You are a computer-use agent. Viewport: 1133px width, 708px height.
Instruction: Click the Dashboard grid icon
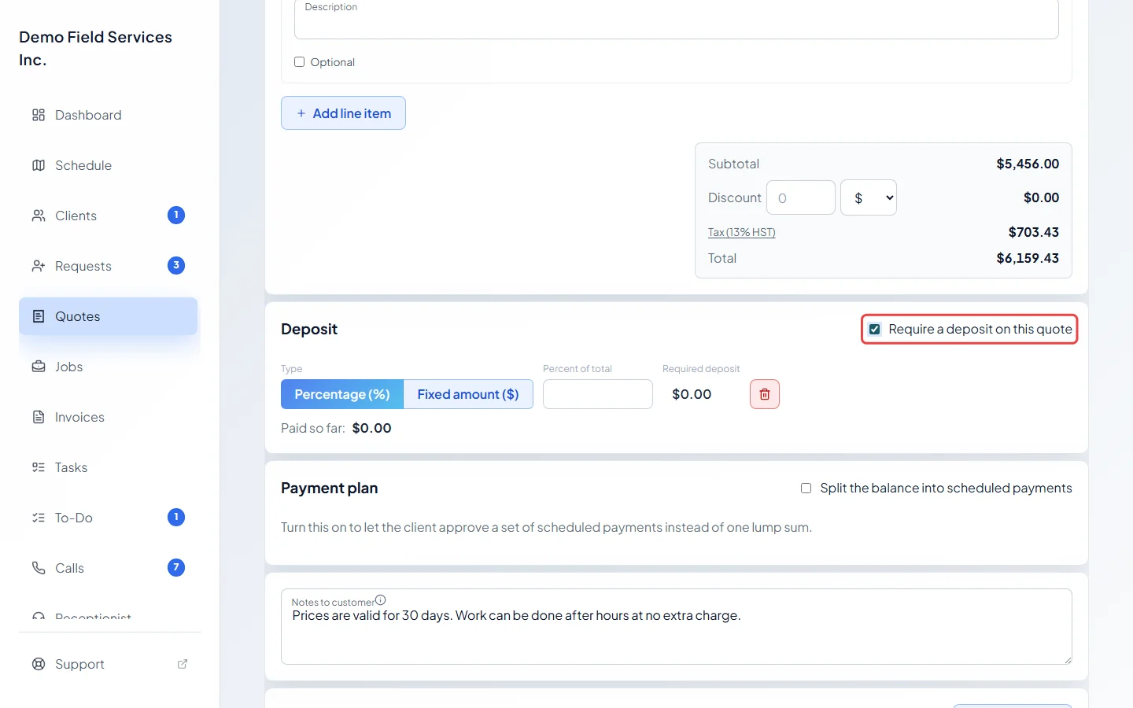[x=39, y=115]
